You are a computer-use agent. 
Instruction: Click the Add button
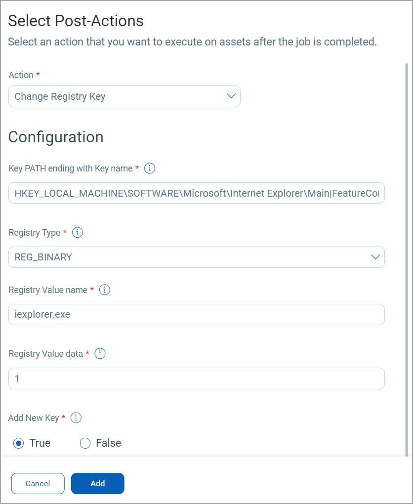click(97, 483)
